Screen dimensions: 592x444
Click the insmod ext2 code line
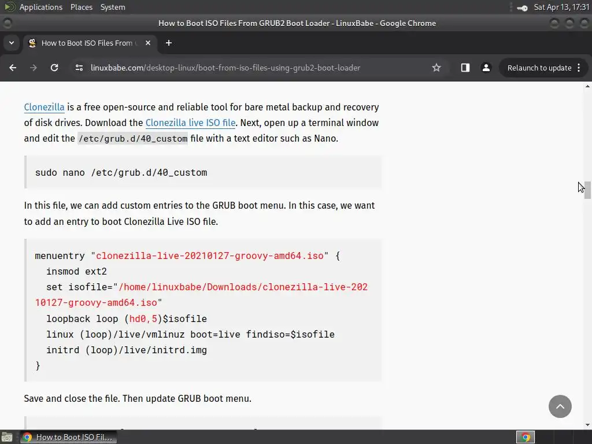(x=77, y=272)
